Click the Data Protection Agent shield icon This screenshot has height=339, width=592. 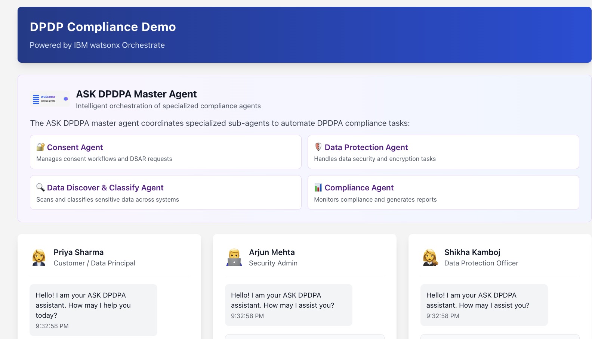(318, 147)
